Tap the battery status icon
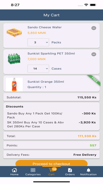Screen dimensions: 103x184 (x=93, y=5)
